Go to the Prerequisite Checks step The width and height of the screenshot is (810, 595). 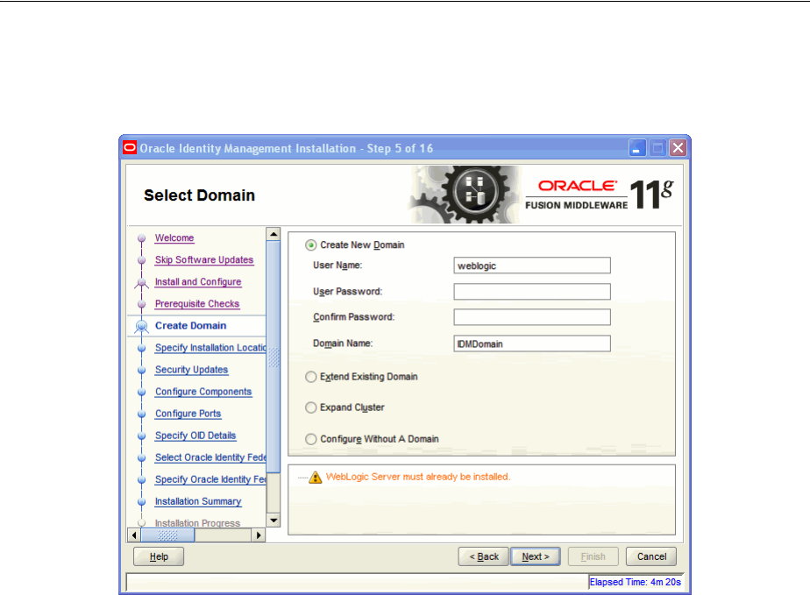[197, 304]
